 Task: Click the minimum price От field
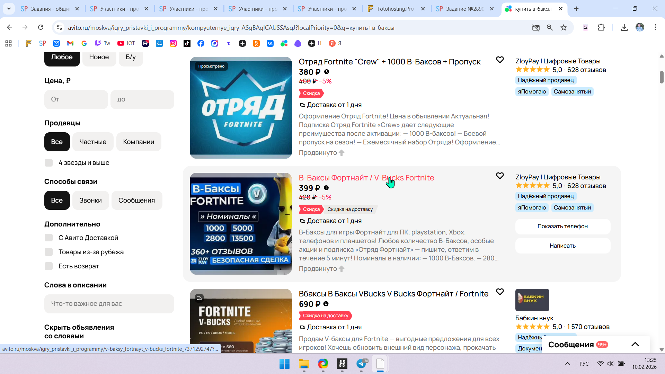pyautogui.click(x=76, y=100)
